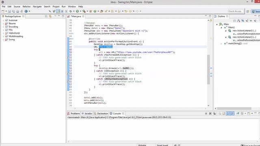The width and height of the screenshot is (260, 146).
Task: Expand the Multithreading project
Action: click(3, 36)
